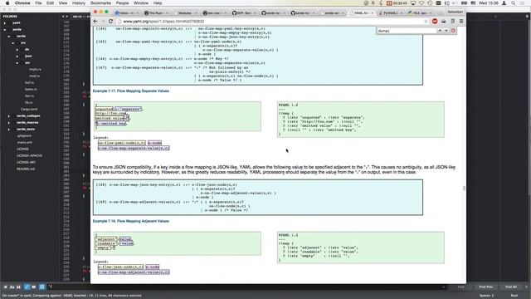Open mod.rs in the sidebar
Image resolution: width=531 pixels, height=299 pixels.
[34, 76]
